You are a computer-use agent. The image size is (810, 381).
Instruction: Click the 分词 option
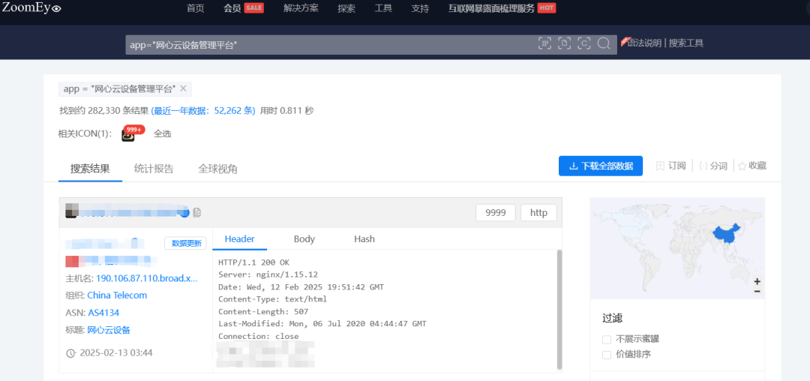point(713,166)
